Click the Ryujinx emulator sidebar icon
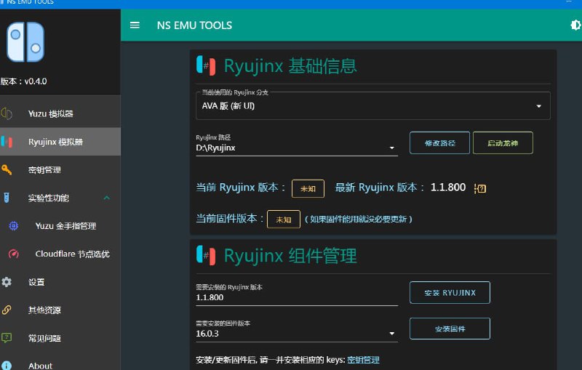This screenshot has height=370, width=582. point(7,142)
